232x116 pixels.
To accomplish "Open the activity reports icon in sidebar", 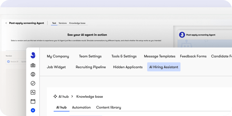I will point(33,92).
